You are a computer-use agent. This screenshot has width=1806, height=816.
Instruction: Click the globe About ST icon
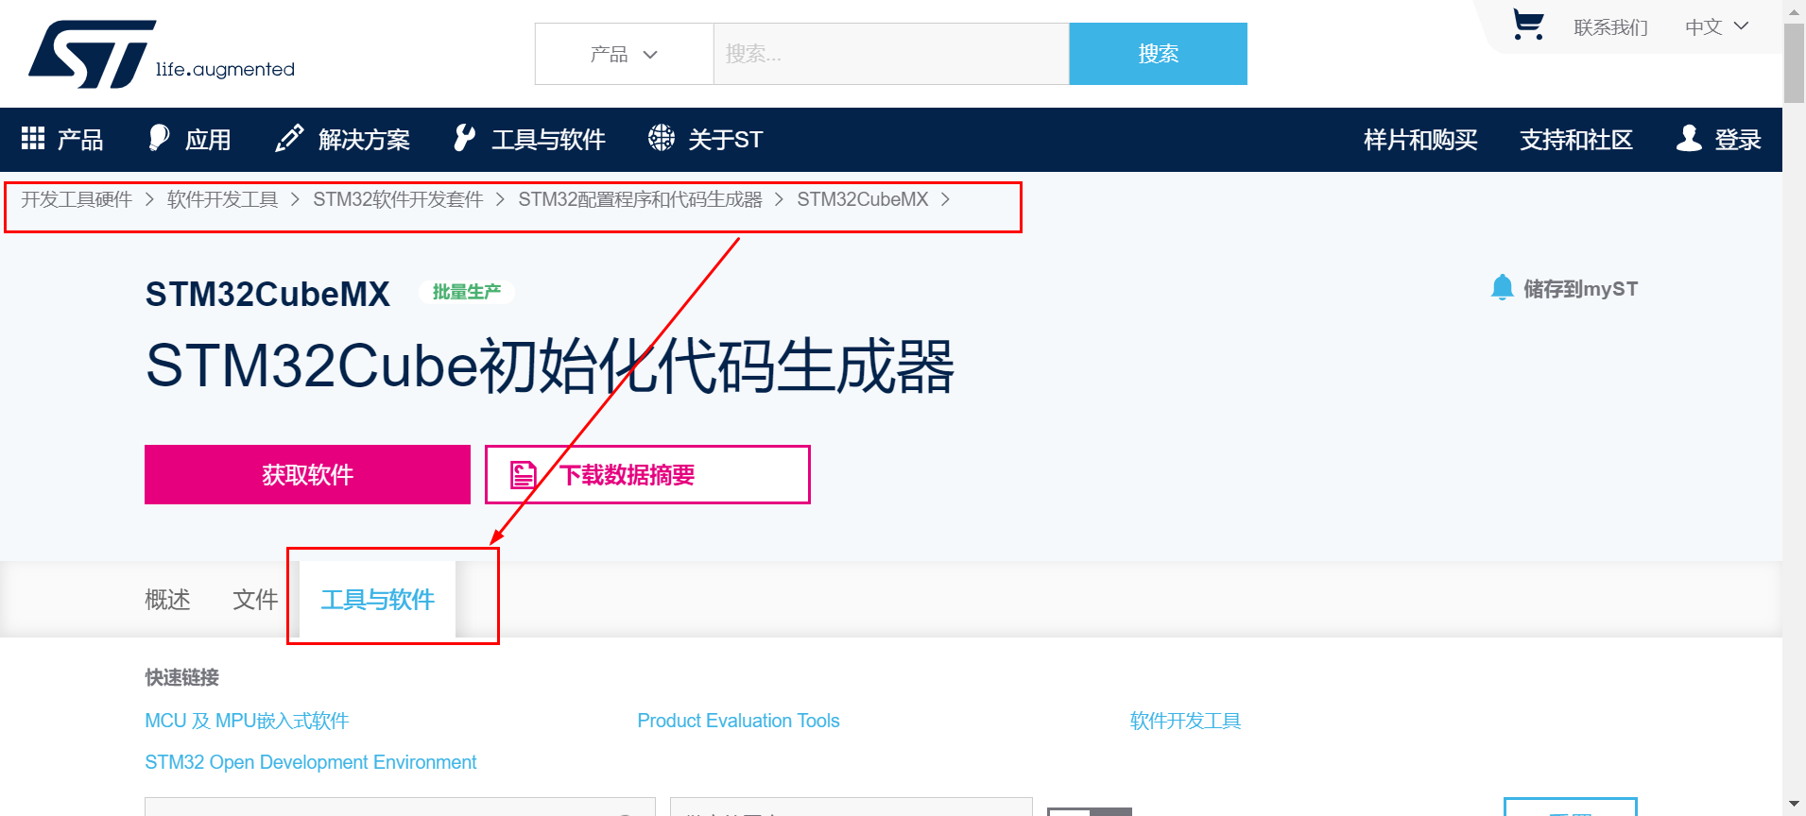pos(662,138)
